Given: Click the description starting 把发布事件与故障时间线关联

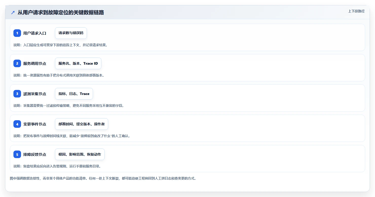Looking at the screenshot, I should coord(72,136).
